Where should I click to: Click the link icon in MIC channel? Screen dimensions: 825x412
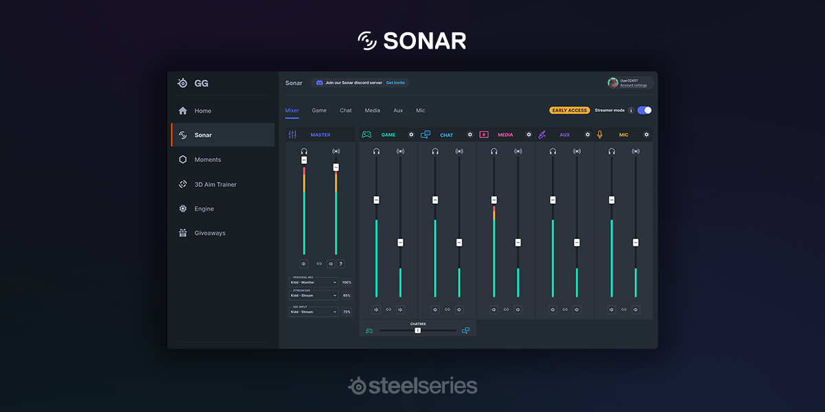click(x=624, y=310)
